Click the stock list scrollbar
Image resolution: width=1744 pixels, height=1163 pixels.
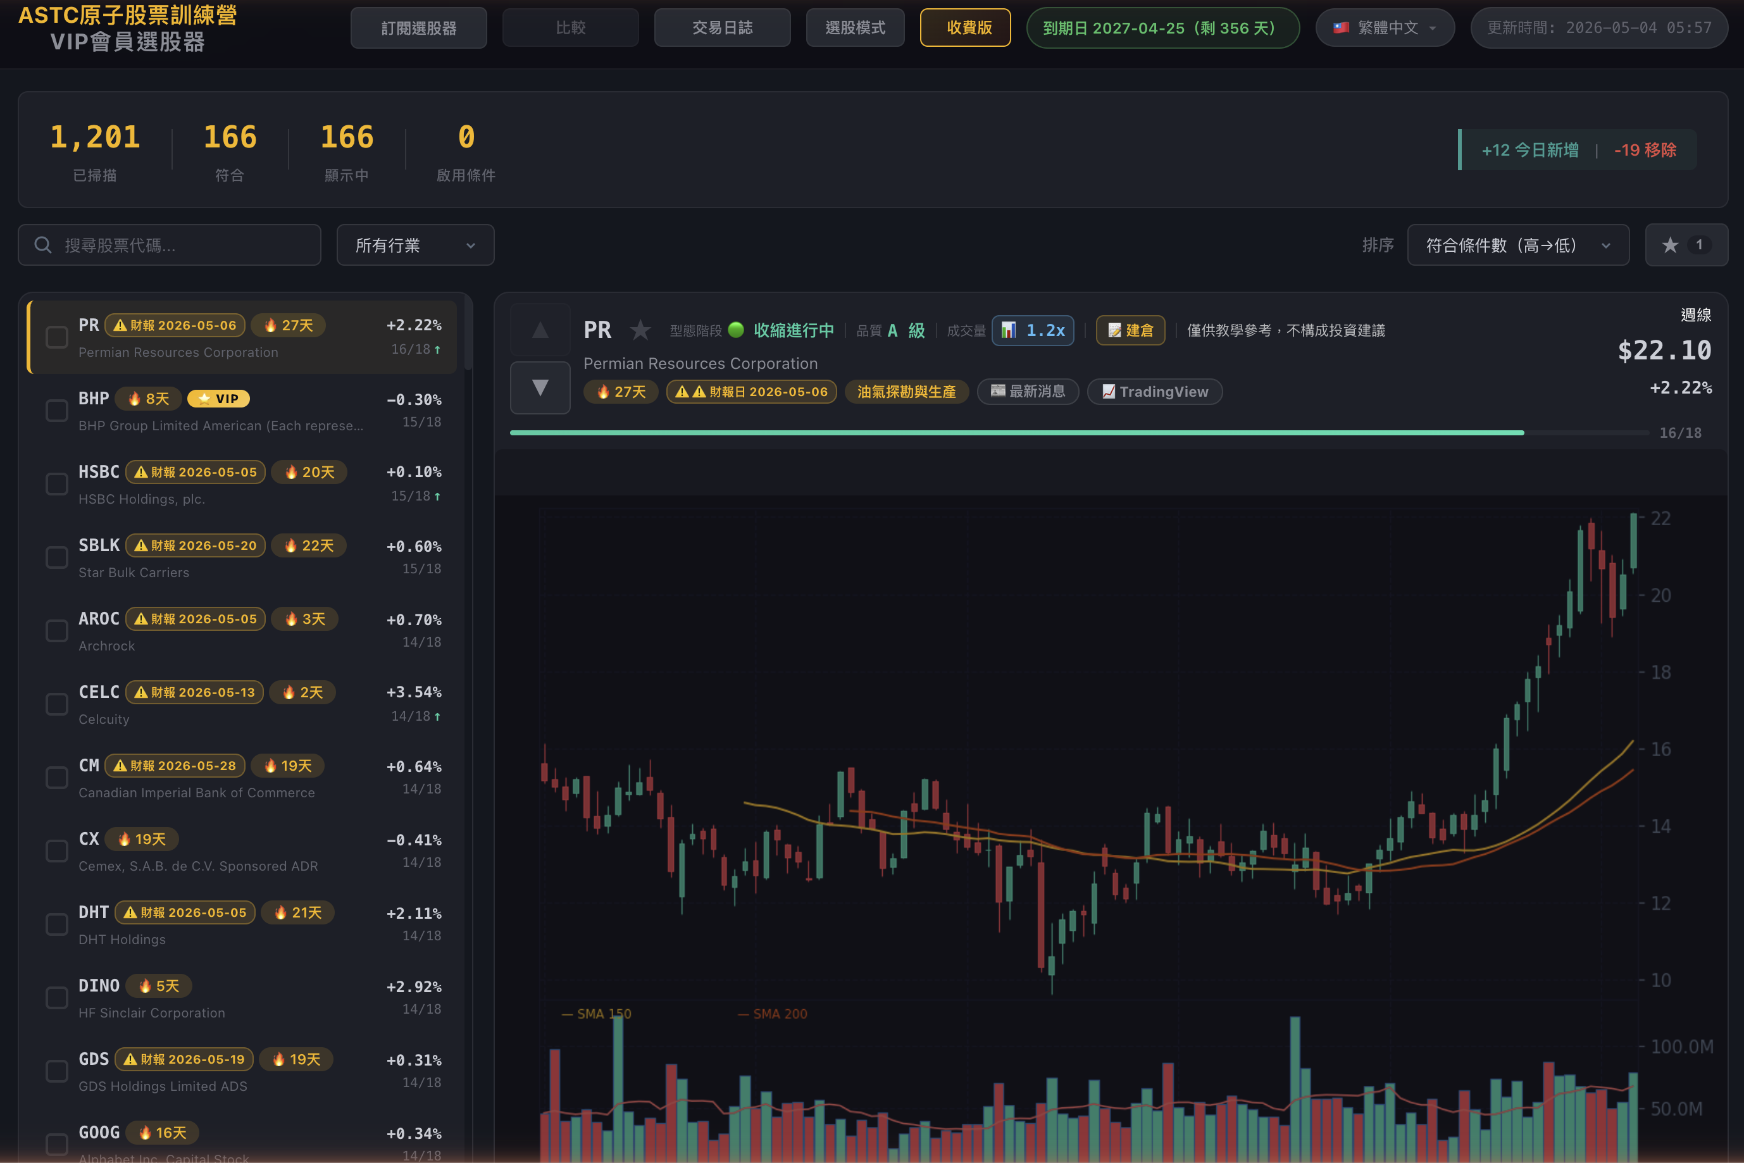click(468, 333)
